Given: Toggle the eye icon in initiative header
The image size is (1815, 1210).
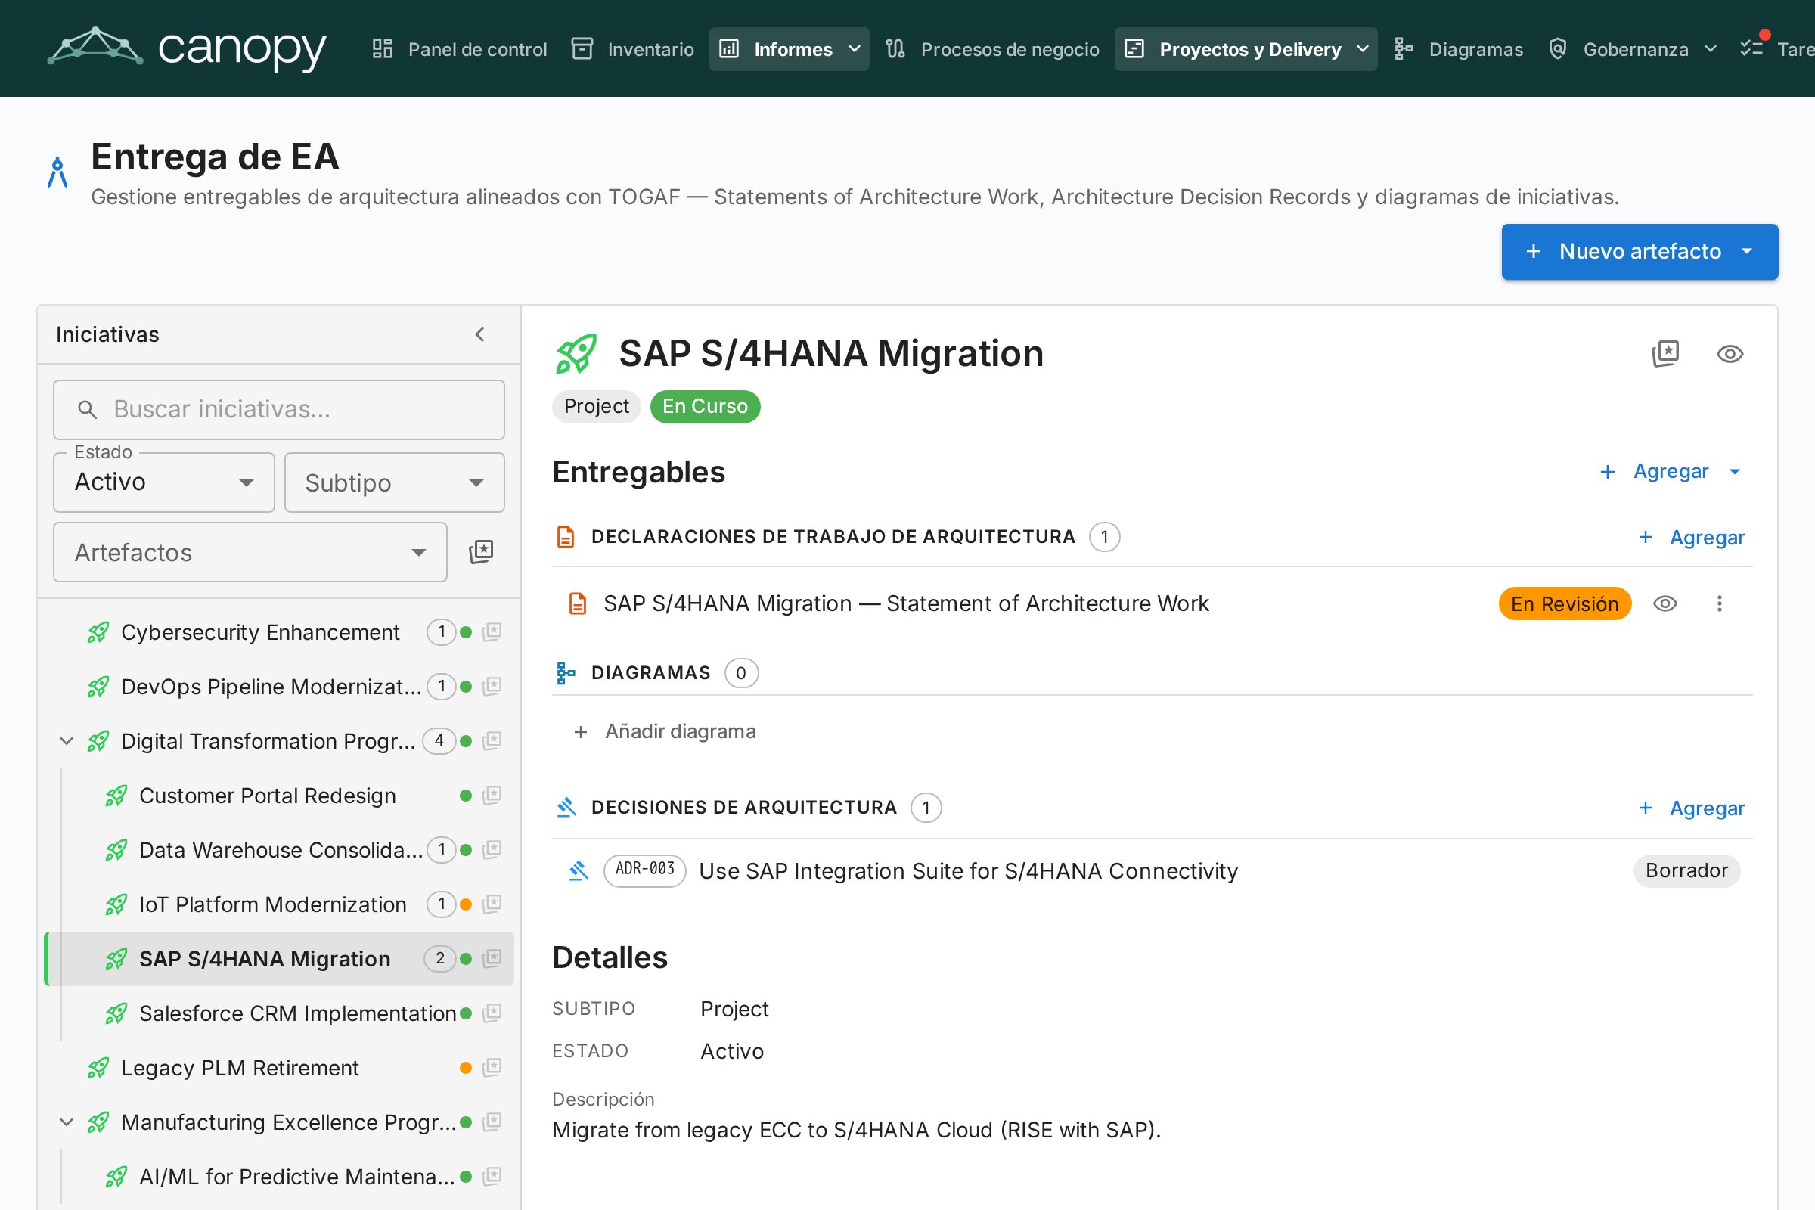Looking at the screenshot, I should 1730,353.
